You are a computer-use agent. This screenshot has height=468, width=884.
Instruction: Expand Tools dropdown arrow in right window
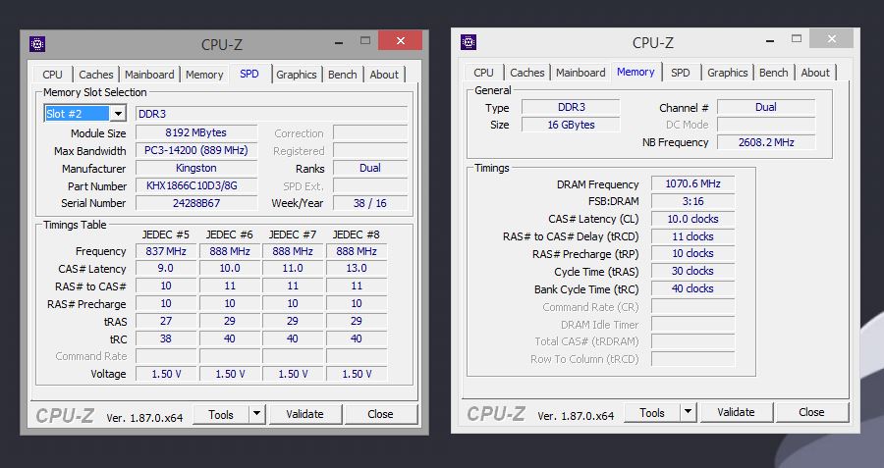click(x=688, y=412)
